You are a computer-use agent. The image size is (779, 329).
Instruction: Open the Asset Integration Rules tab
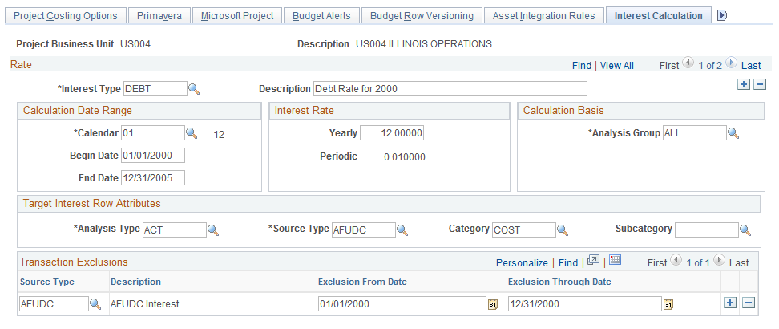point(543,16)
